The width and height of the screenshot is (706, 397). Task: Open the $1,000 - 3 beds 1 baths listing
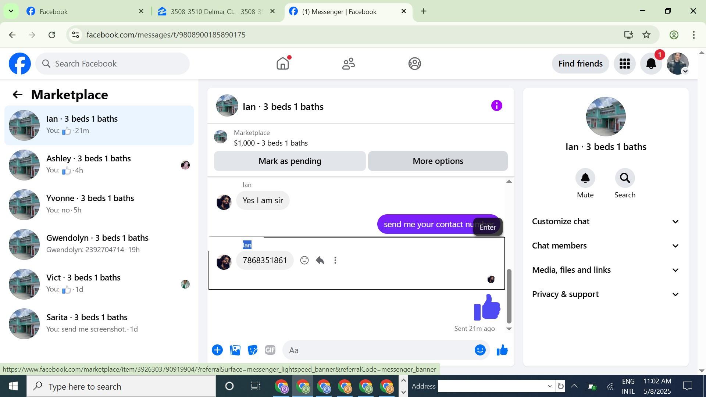271,143
